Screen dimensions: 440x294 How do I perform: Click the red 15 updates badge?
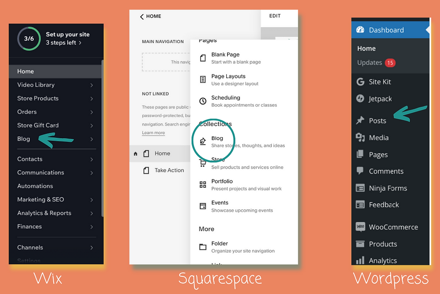(x=390, y=63)
